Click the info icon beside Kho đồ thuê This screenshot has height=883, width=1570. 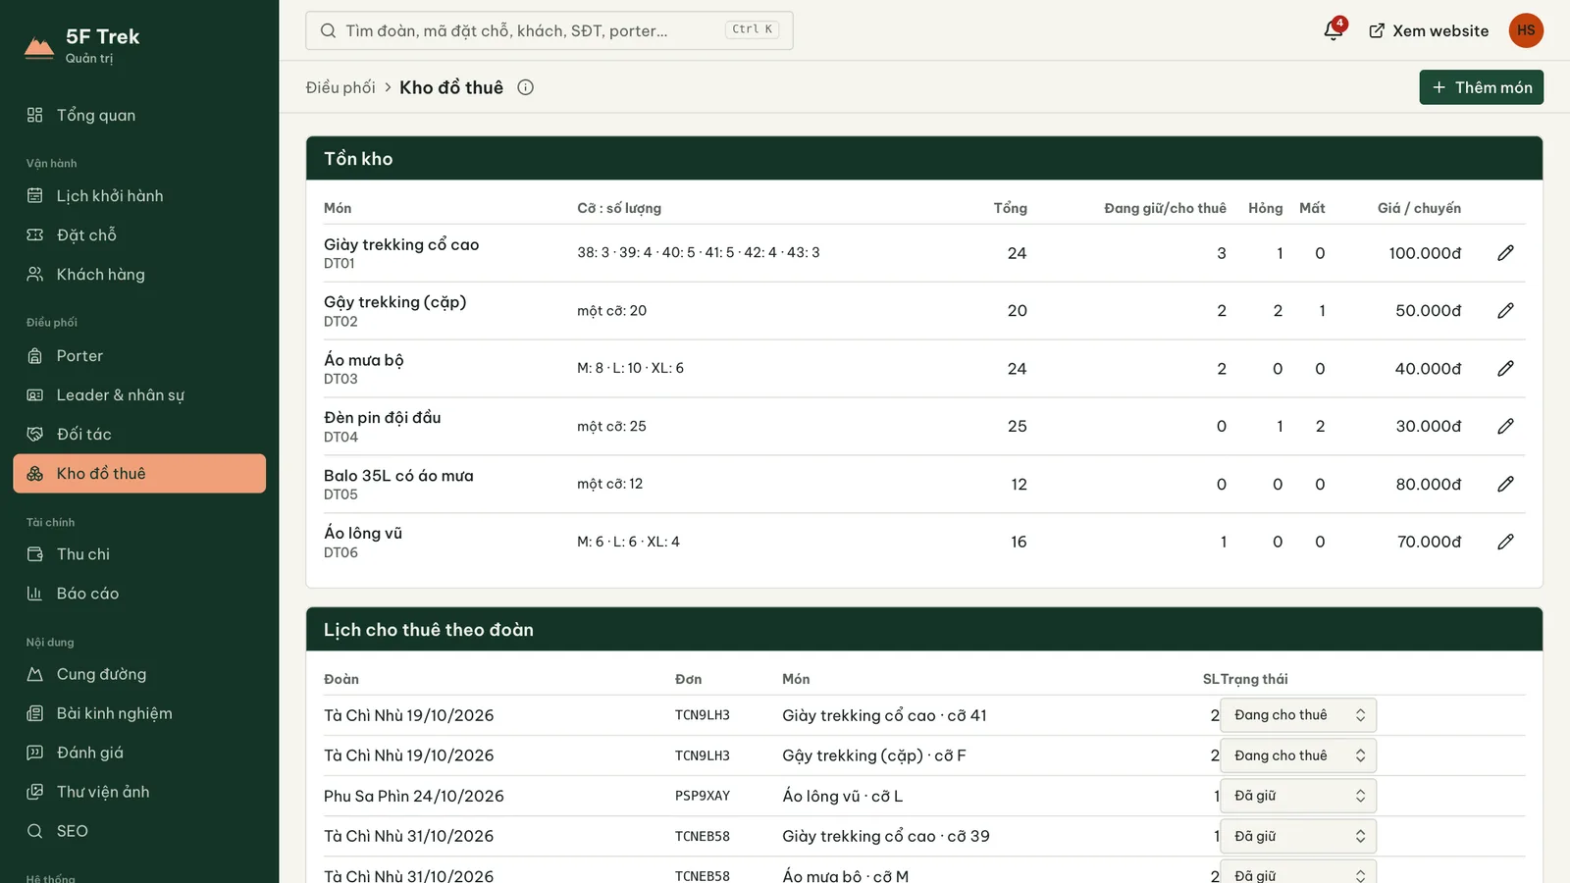(526, 87)
